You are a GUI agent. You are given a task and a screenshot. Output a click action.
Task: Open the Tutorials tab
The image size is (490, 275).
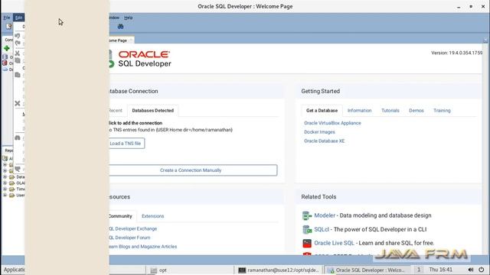(x=390, y=110)
